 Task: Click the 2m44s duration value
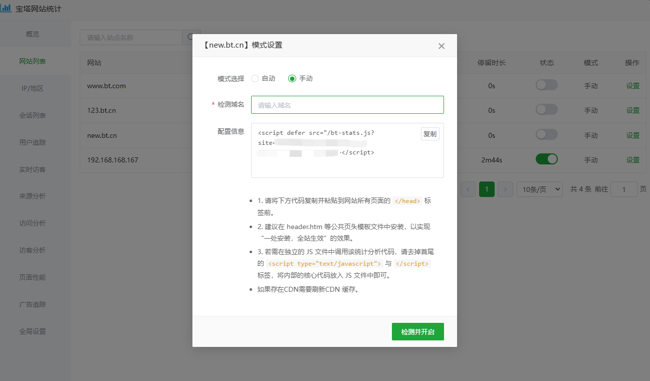click(492, 160)
